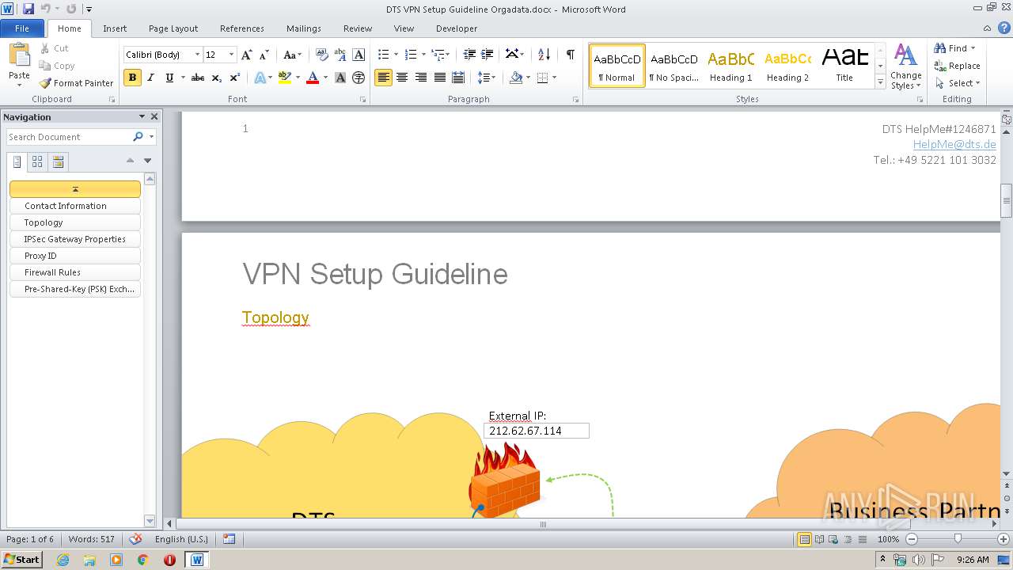This screenshot has height=570, width=1013.
Task: Open HelpMe@dts.de email link
Action: pos(954,145)
